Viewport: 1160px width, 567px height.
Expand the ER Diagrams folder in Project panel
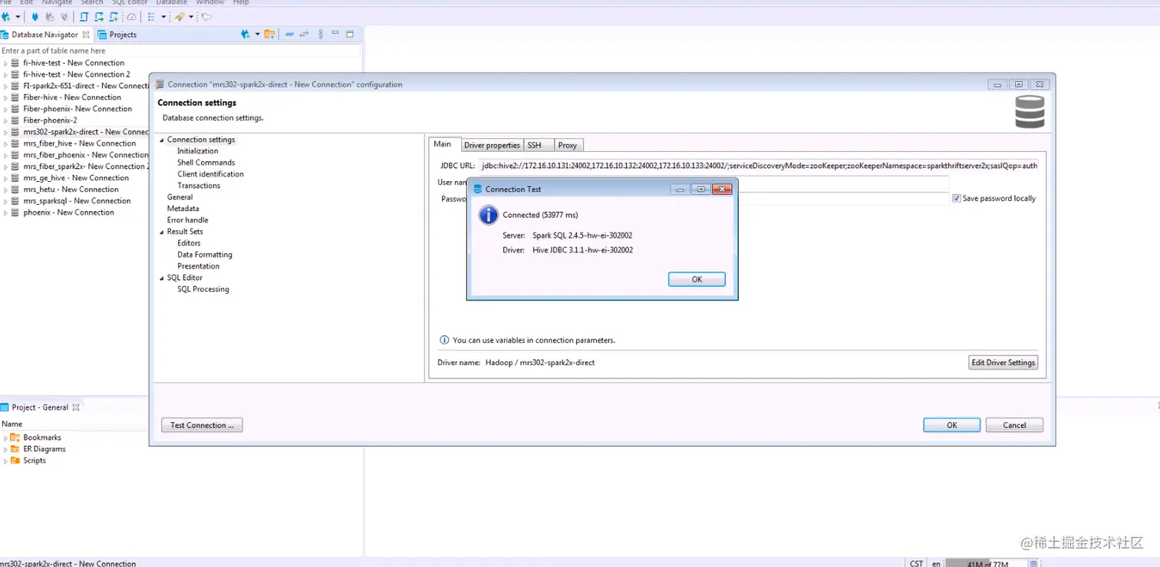(x=5, y=450)
